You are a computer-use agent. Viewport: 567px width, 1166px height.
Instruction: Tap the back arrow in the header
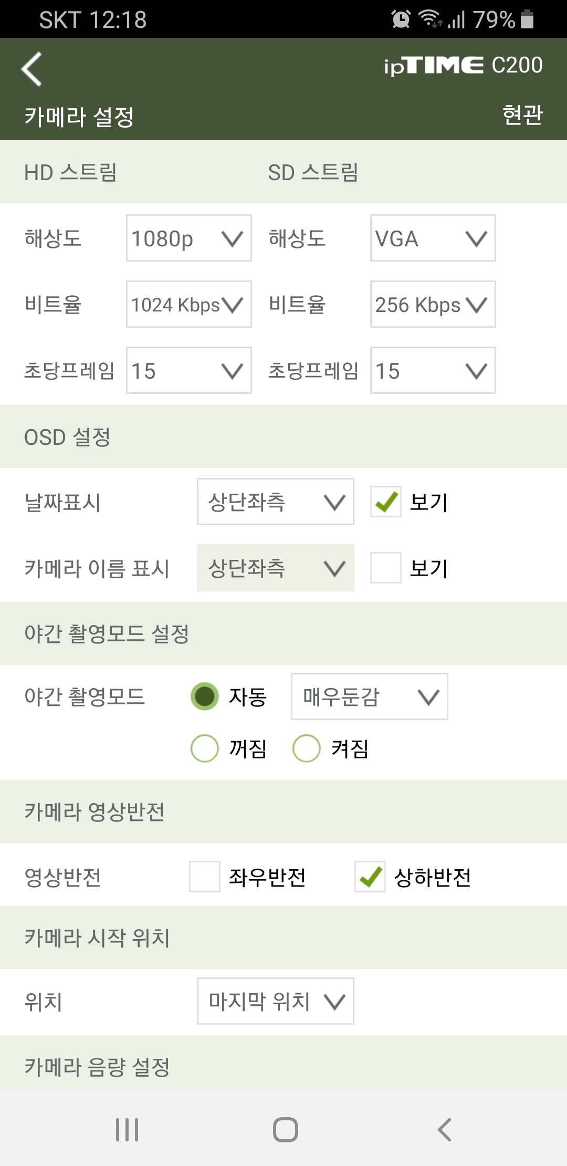click(31, 69)
